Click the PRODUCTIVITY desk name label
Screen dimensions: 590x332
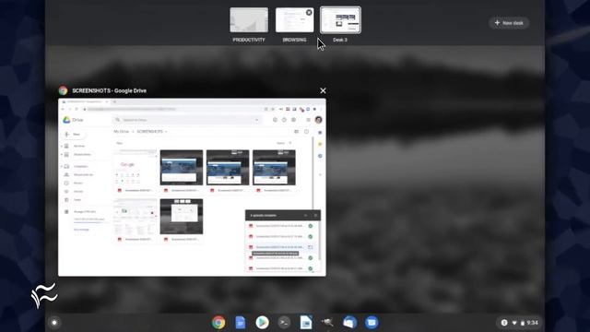click(249, 40)
